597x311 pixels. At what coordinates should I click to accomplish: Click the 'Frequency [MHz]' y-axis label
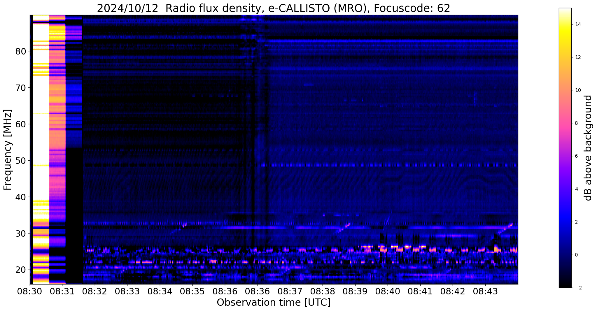tap(8, 150)
